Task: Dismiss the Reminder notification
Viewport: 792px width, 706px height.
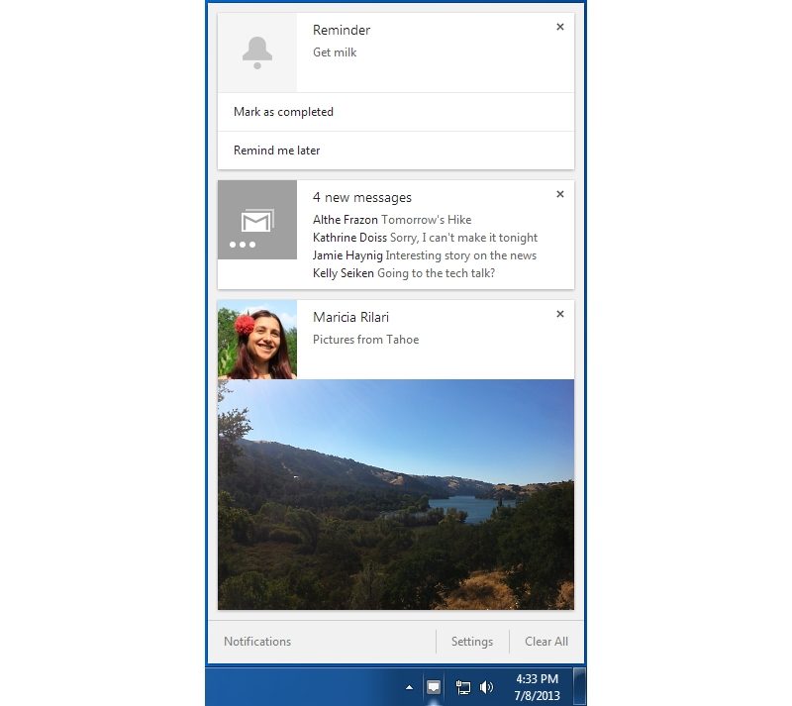Action: [x=560, y=27]
